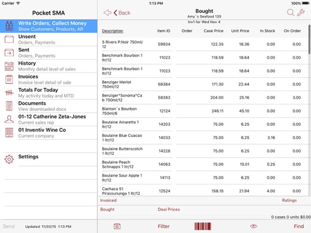
Task: Open the Ratings tab
Action: coord(289,200)
